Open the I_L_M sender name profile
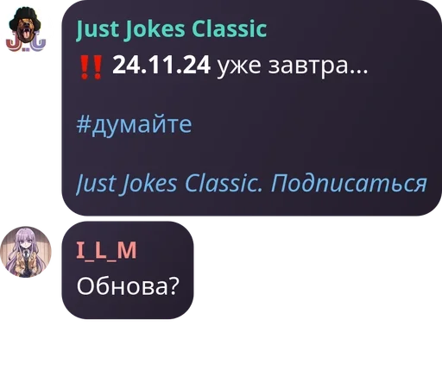This screenshot has height=389, width=442. point(106,251)
